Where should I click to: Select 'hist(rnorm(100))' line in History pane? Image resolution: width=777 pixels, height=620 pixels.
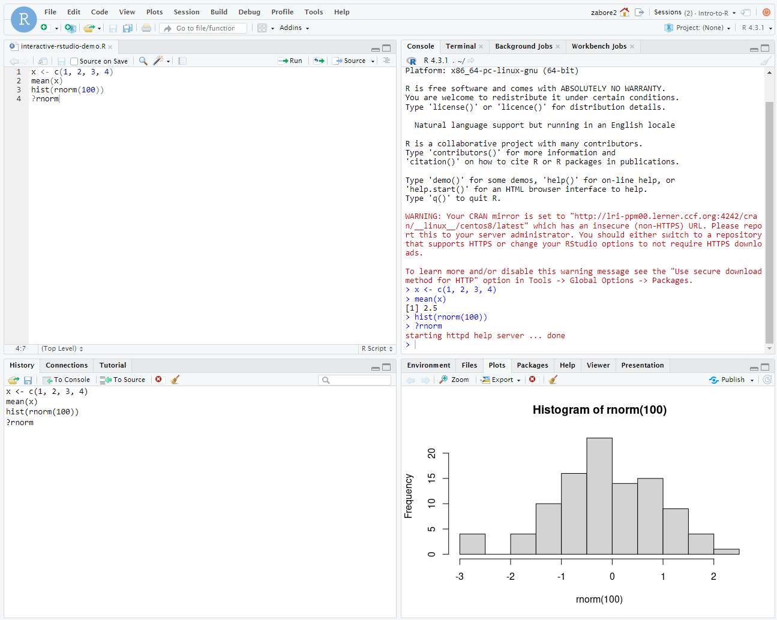[43, 412]
